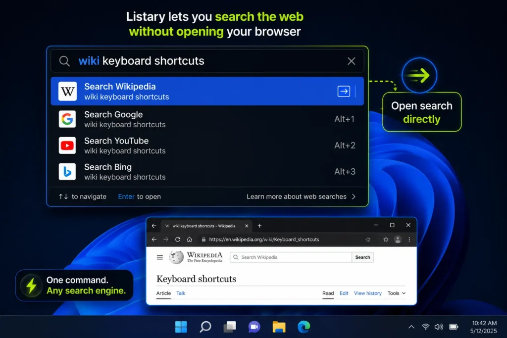
Task: Click the browser tab-strip back arrow icon
Action: click(154, 226)
